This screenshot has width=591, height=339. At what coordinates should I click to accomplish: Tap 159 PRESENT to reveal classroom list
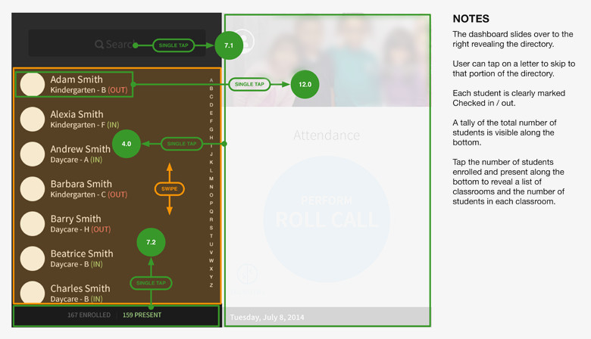(x=142, y=315)
